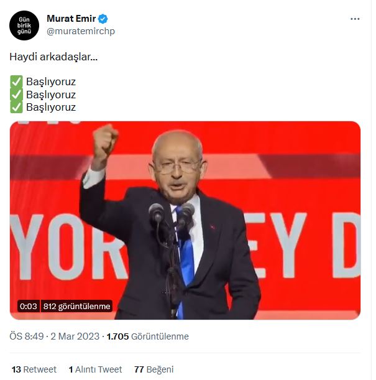Play the embedded video of the speaker
The width and height of the screenshot is (376, 380).
pyautogui.click(x=185, y=220)
